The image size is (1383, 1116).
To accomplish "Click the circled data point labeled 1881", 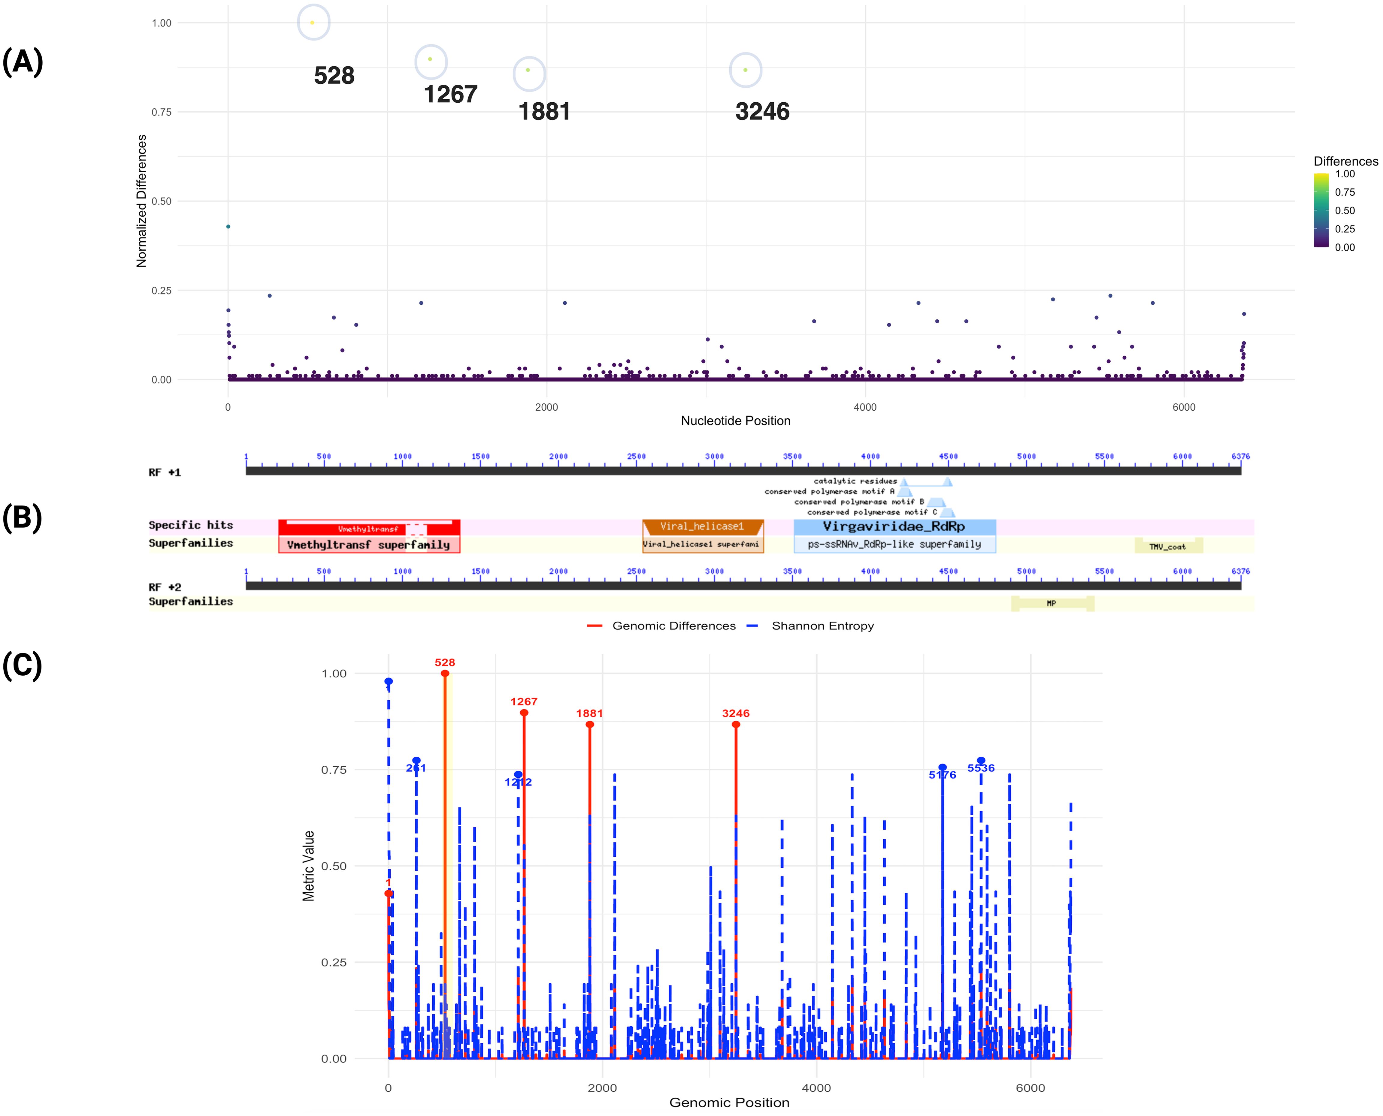I will coord(528,70).
